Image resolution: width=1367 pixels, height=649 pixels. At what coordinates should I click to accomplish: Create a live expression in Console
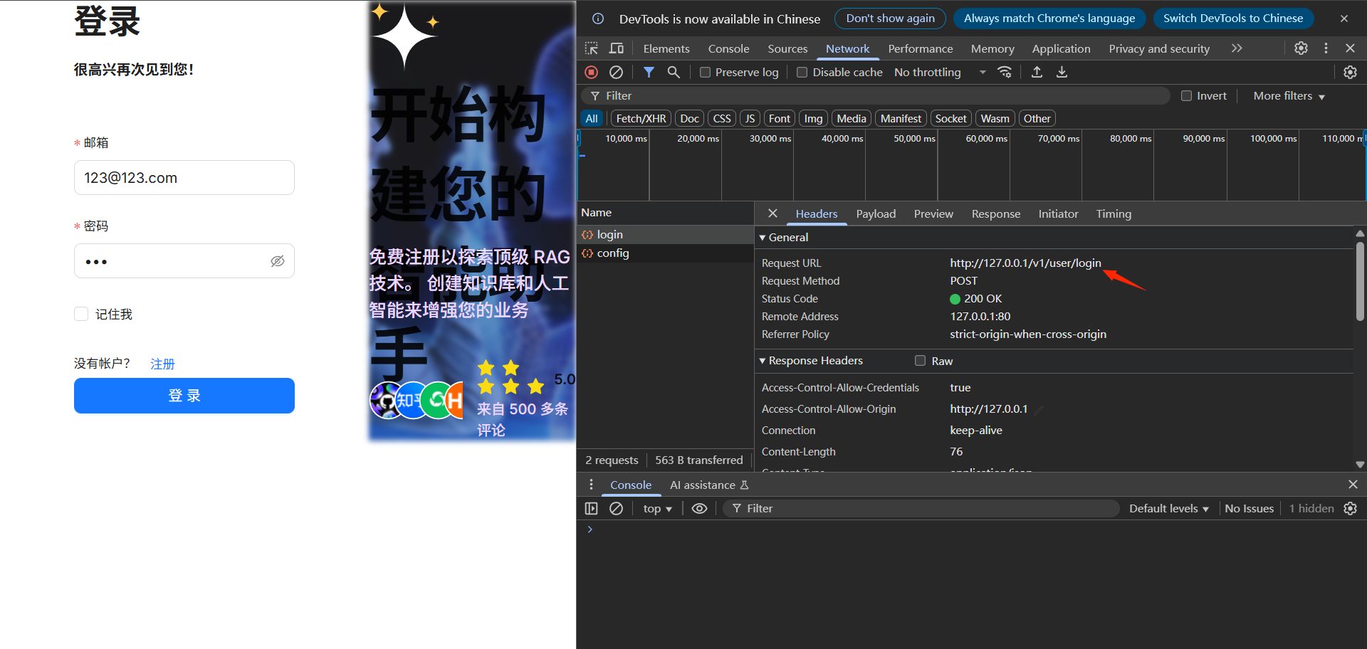[x=698, y=508]
